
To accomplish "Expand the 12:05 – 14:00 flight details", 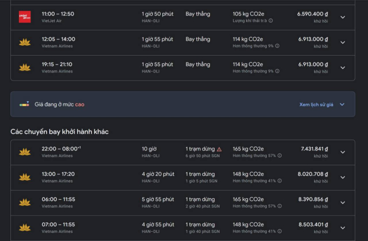I will 342,43.
